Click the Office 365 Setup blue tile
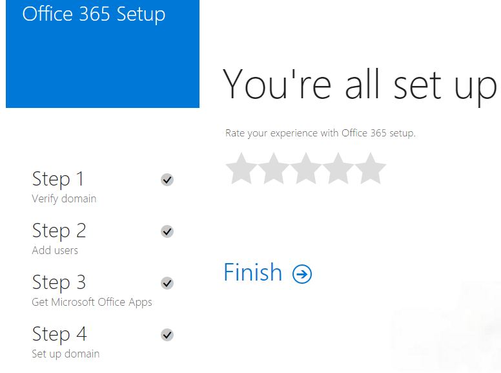This screenshot has height=373, width=501. pos(103,54)
